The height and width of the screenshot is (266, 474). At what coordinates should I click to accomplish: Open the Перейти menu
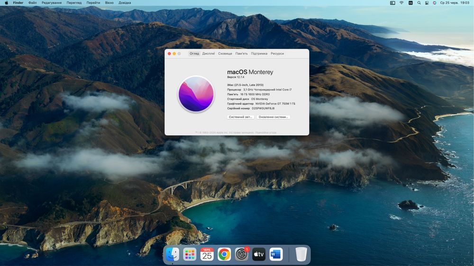pyautogui.click(x=93, y=3)
